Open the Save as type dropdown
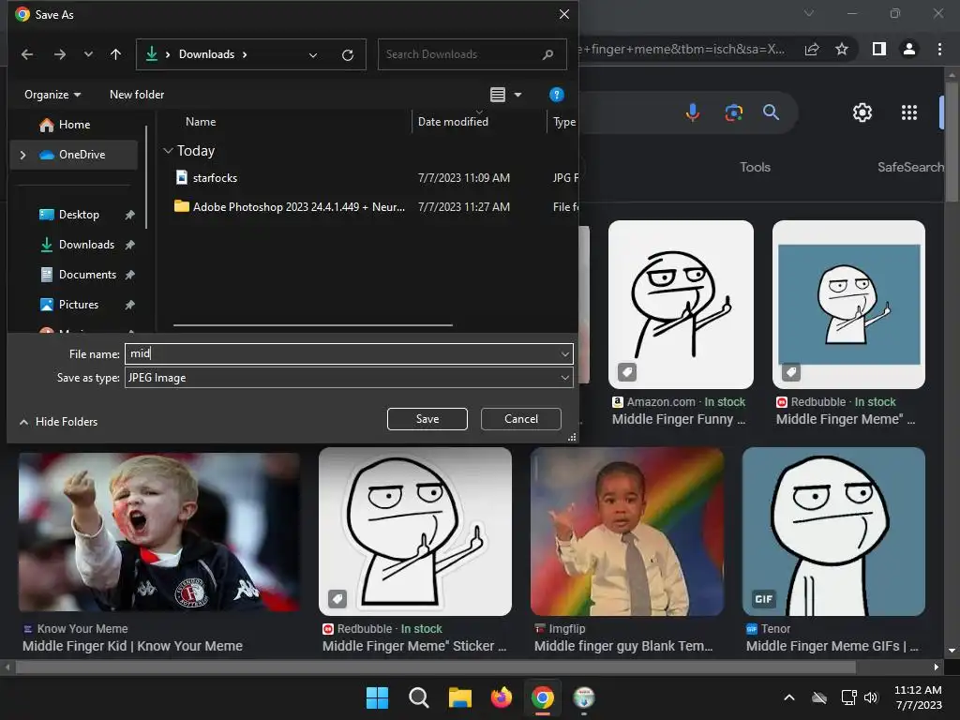 coord(349,378)
